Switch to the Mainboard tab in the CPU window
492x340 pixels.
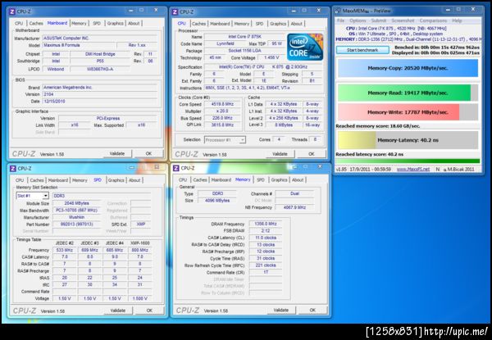220,24
